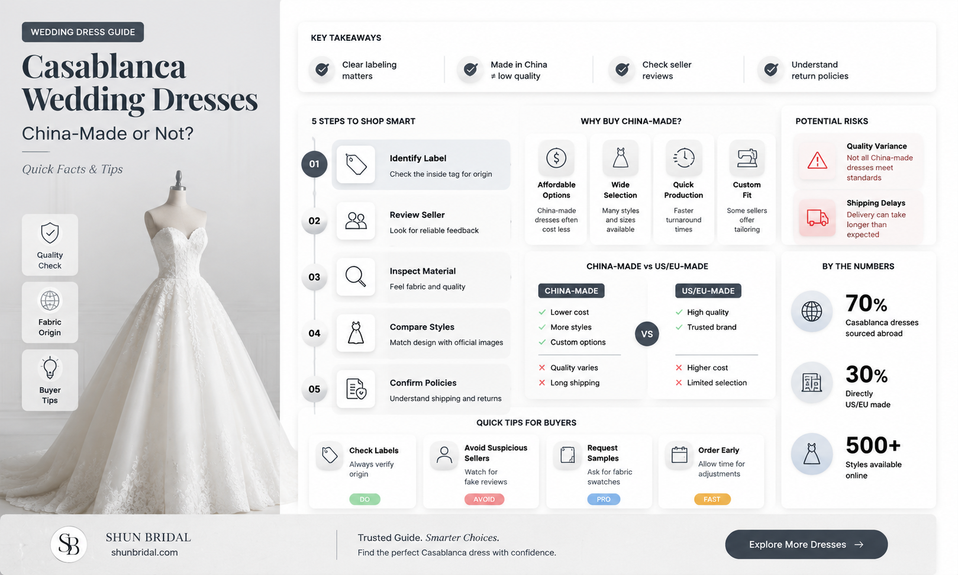
Task: Click the red X next to Limited selection
Action: (x=679, y=383)
